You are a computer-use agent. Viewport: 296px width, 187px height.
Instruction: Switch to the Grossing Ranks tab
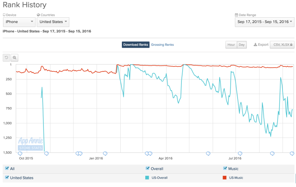(x=162, y=45)
